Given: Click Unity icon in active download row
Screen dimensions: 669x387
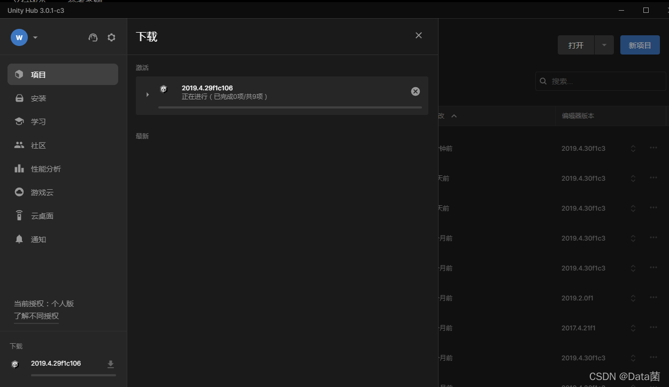Looking at the screenshot, I should click(164, 89).
